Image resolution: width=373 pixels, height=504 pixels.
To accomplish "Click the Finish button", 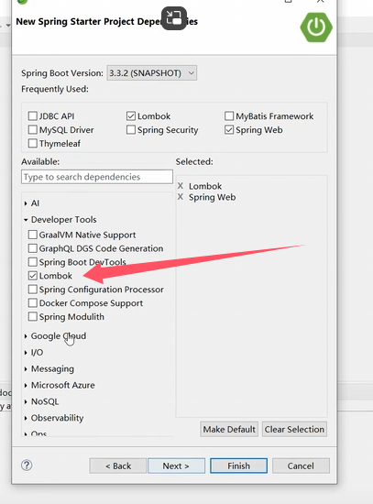I will 238,466.
